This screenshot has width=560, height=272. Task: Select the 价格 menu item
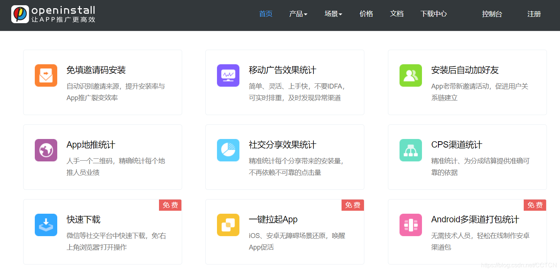click(366, 14)
